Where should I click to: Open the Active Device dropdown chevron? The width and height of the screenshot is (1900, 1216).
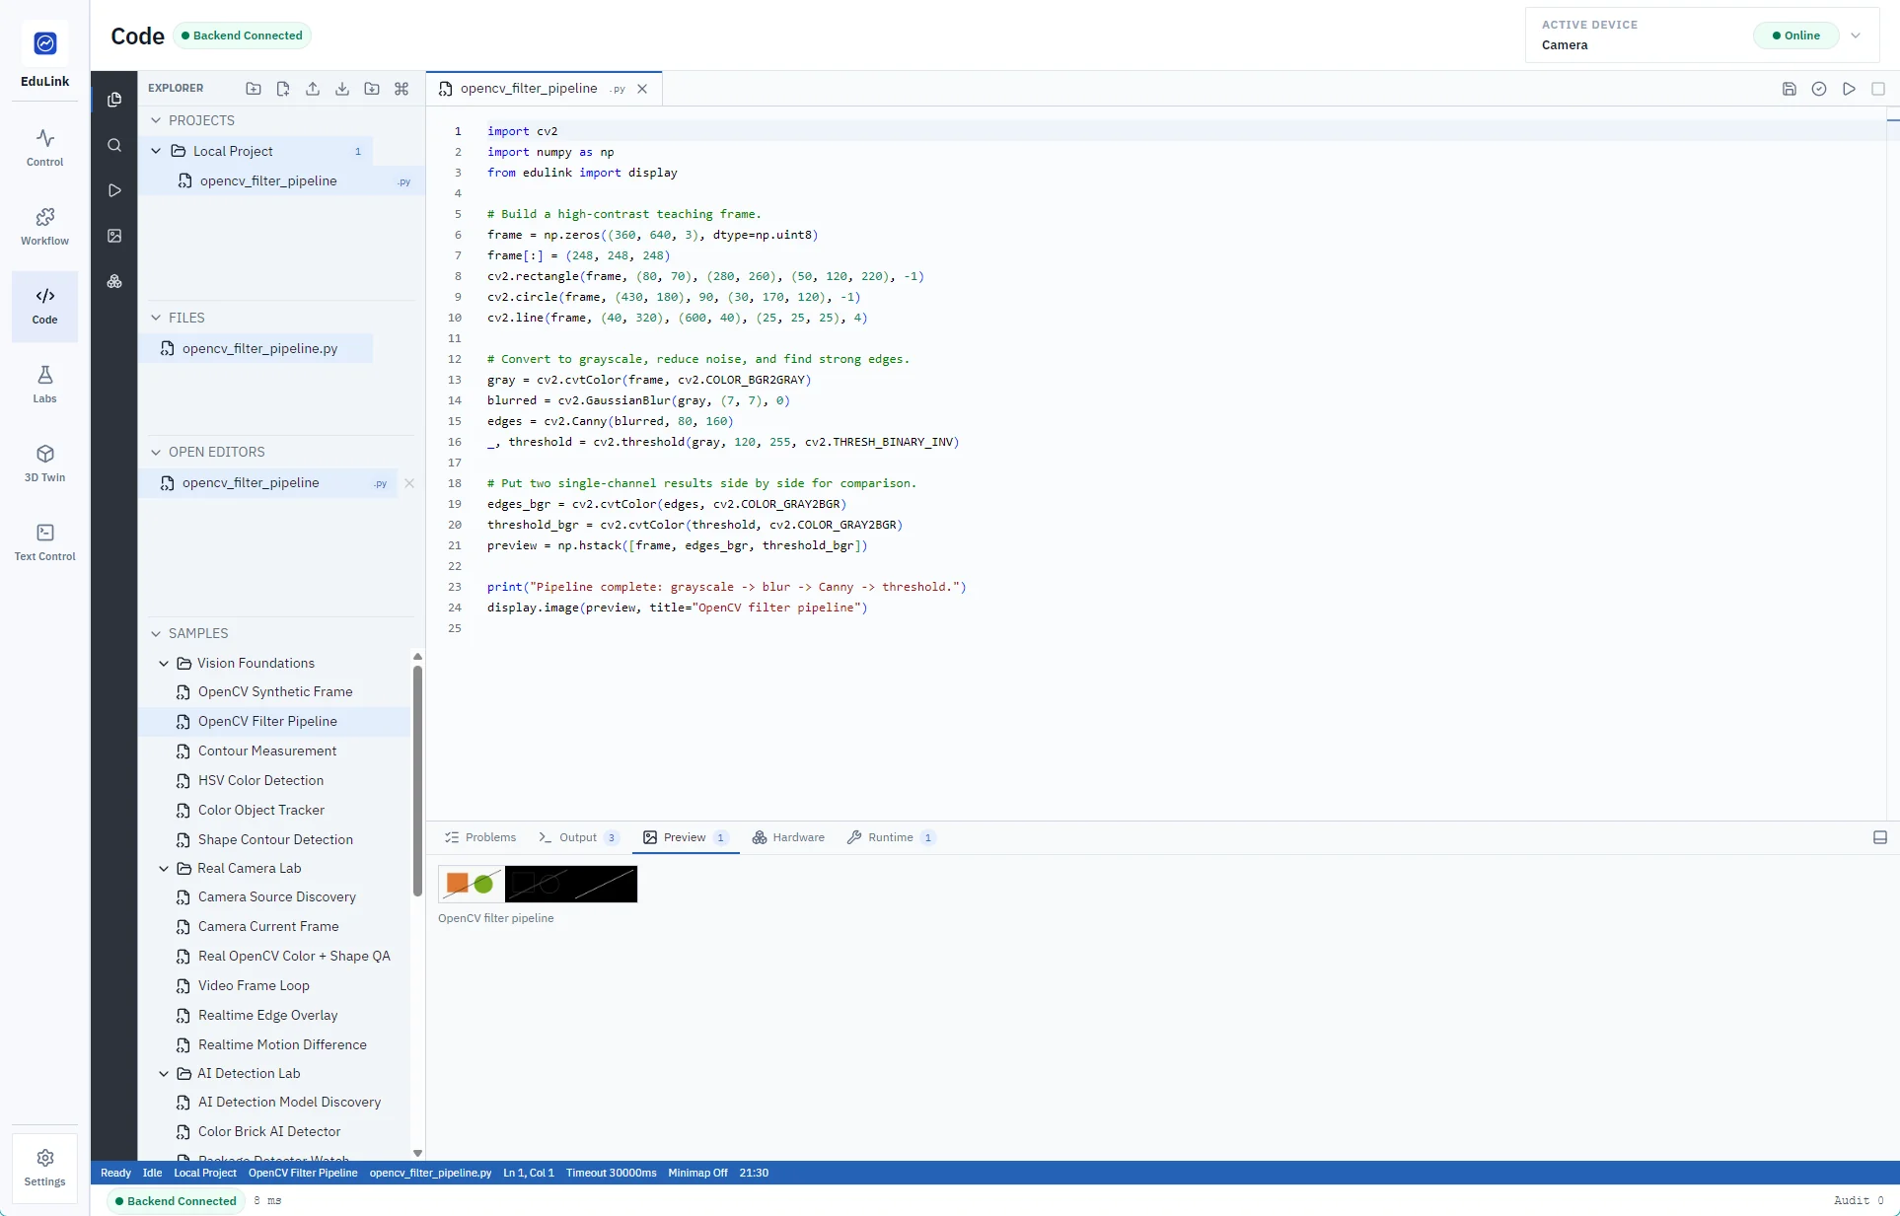(x=1856, y=36)
